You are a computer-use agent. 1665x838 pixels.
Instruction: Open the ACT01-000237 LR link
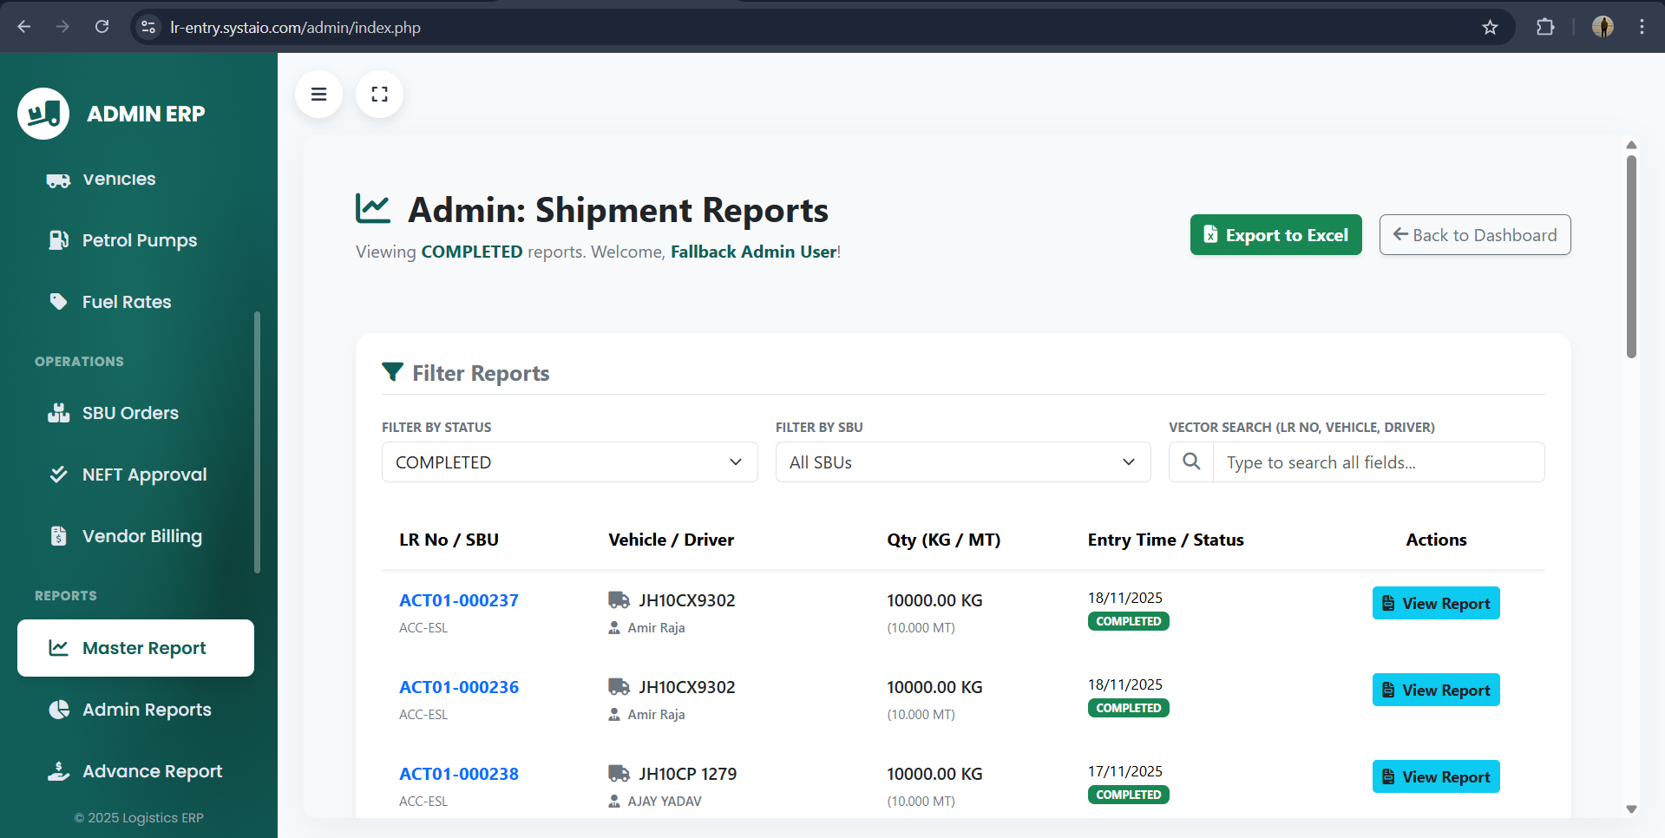(458, 600)
